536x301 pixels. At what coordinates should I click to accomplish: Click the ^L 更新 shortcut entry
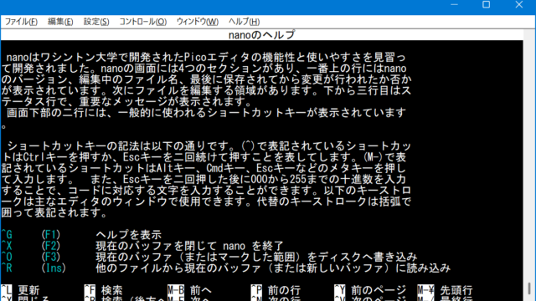20,290
